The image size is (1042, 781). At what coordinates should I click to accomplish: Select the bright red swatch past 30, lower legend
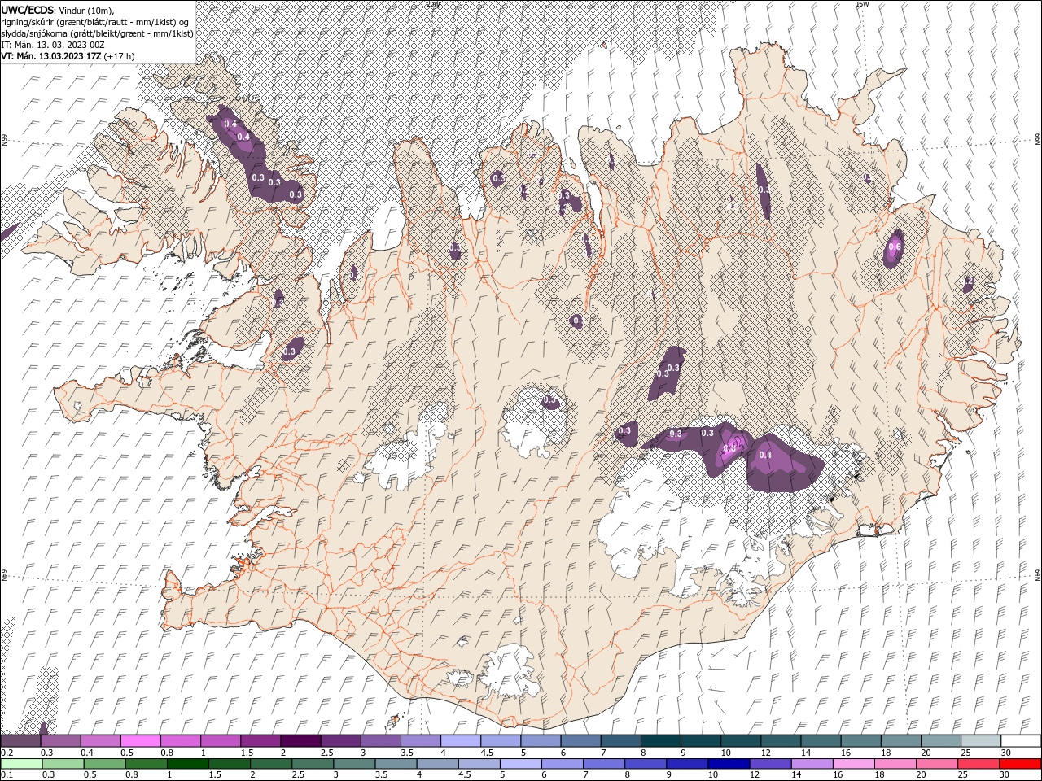click(1019, 764)
